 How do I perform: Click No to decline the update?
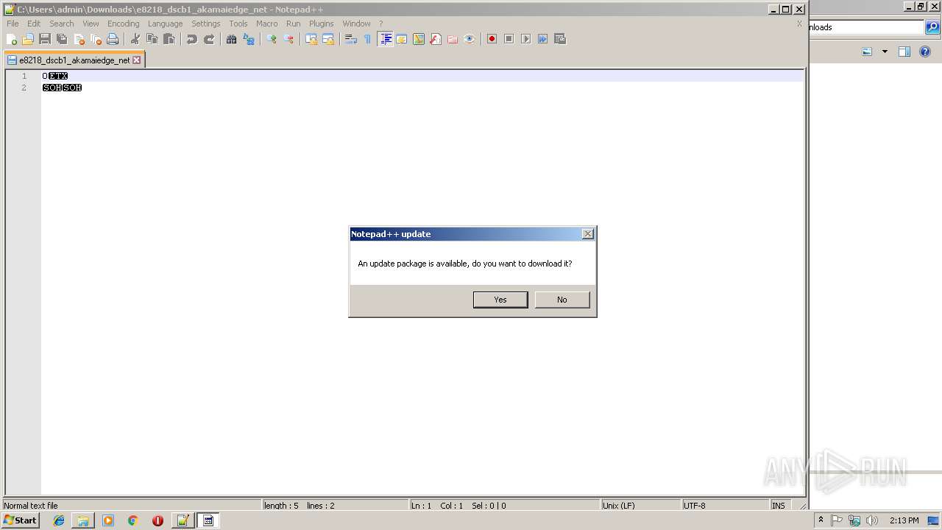562,300
